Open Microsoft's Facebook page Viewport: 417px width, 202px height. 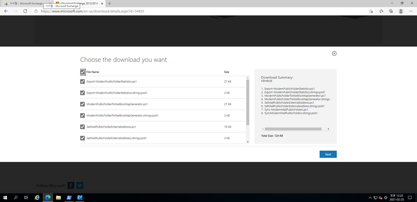click(x=71, y=185)
